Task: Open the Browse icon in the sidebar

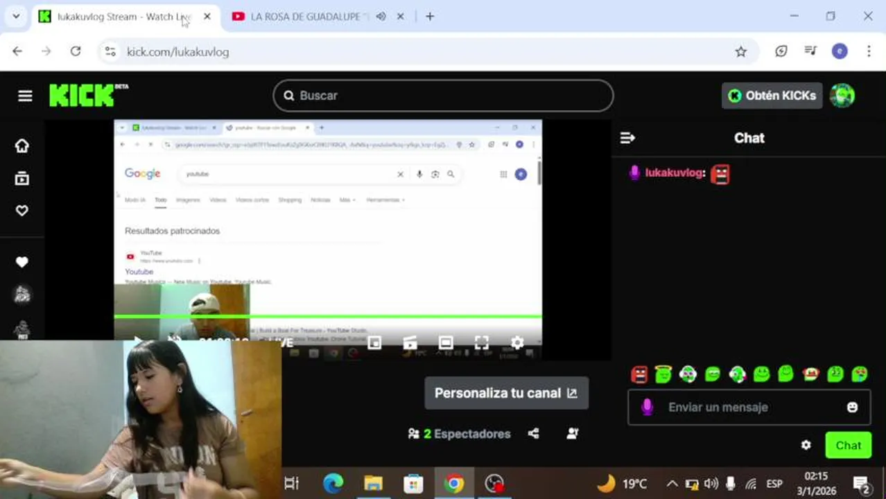Action: click(x=22, y=179)
